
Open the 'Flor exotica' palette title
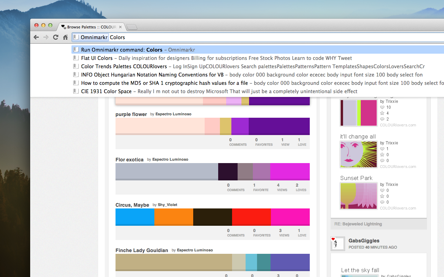129,160
